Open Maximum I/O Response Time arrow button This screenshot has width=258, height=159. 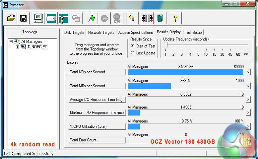pos(248,113)
